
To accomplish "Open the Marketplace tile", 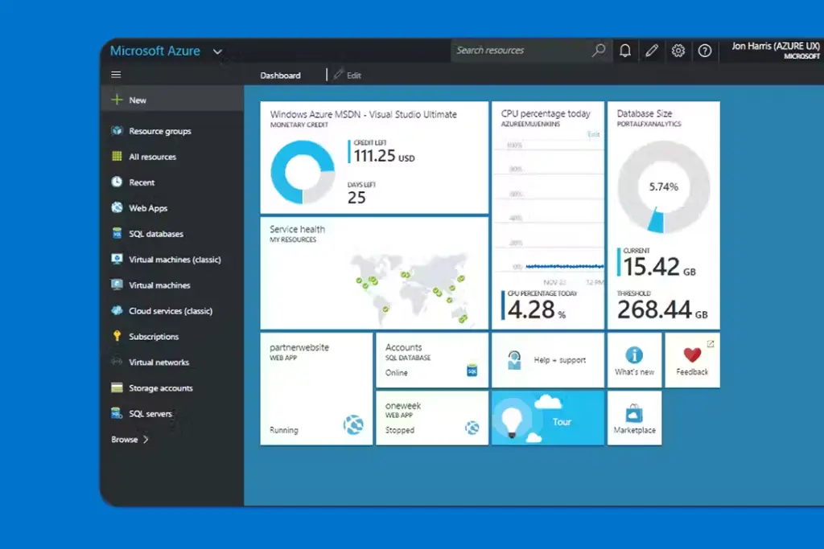I will point(634,418).
